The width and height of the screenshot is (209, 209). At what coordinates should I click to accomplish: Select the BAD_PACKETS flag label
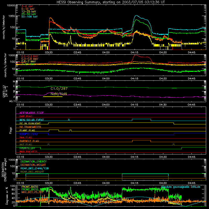tap(28, 152)
